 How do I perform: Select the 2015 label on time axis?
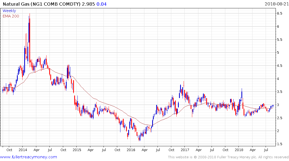[77, 150]
